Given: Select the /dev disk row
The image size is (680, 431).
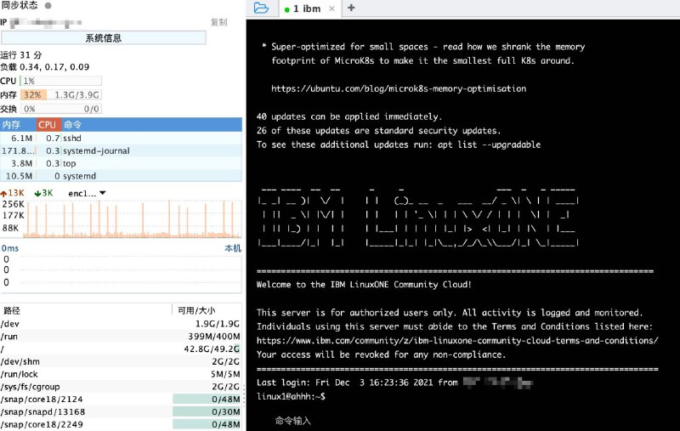Looking at the screenshot, I should click(x=121, y=324).
